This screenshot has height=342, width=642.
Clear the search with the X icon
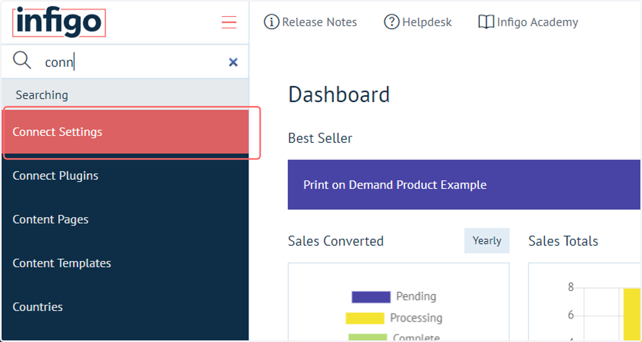233,62
